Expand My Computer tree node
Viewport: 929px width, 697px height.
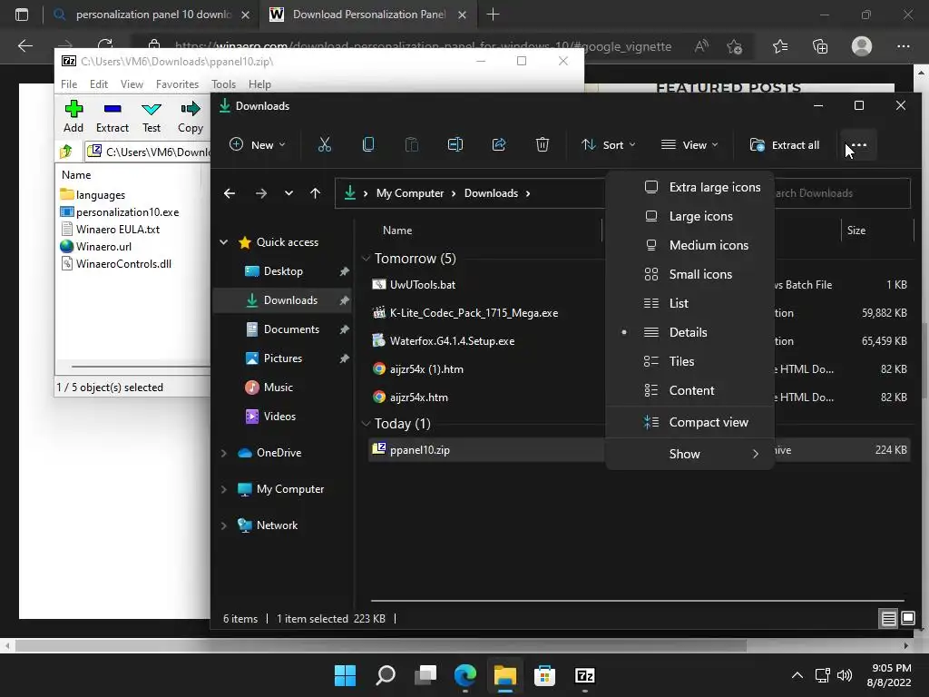coord(224,489)
